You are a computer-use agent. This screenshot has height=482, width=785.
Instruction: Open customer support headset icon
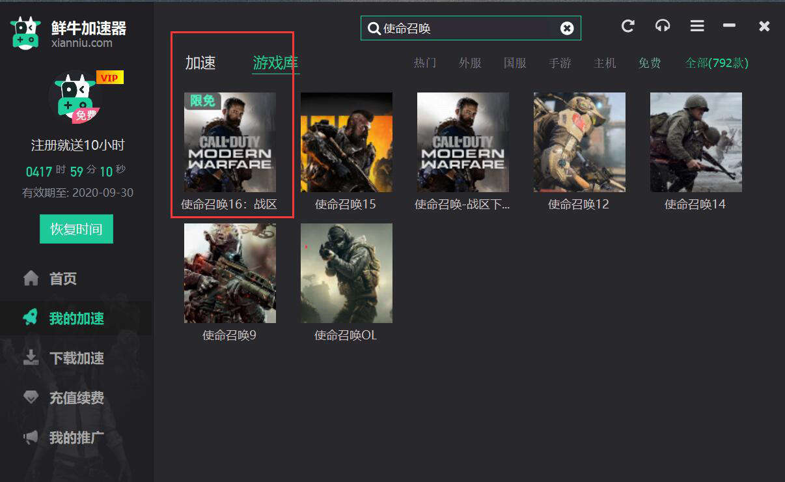[x=663, y=26]
